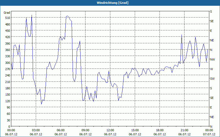Select the y-axis value 0
Image resolution: width=220 pixels, height=137 pixels.
[x=9, y=127]
